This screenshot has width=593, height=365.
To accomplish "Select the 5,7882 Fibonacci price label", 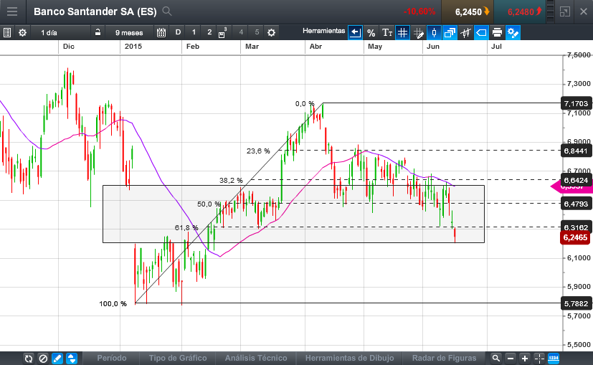I will 576,304.
